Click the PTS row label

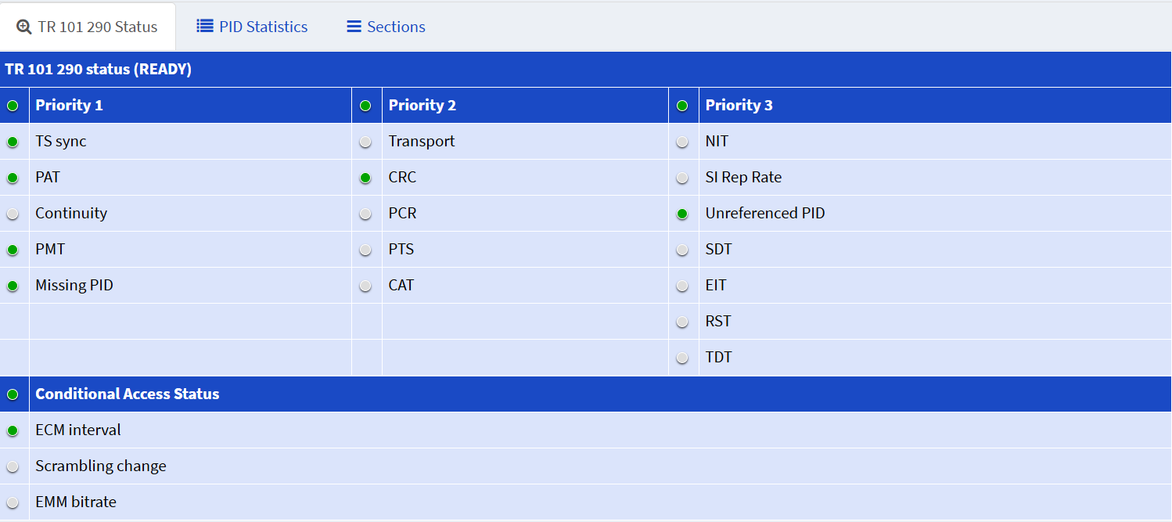tap(401, 250)
